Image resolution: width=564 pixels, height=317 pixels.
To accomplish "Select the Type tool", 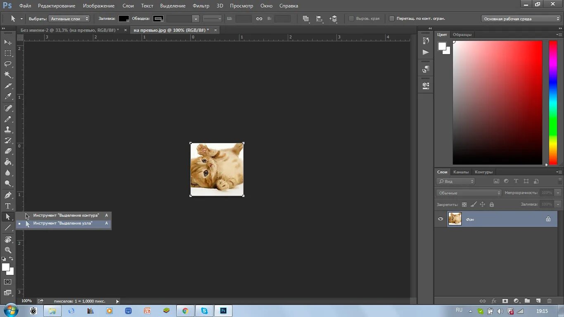I will point(8,206).
